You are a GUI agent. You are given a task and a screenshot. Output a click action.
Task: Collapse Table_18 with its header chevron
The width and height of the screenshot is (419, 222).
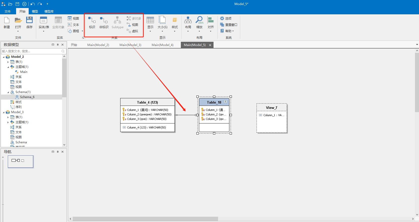pyautogui.click(x=225, y=102)
